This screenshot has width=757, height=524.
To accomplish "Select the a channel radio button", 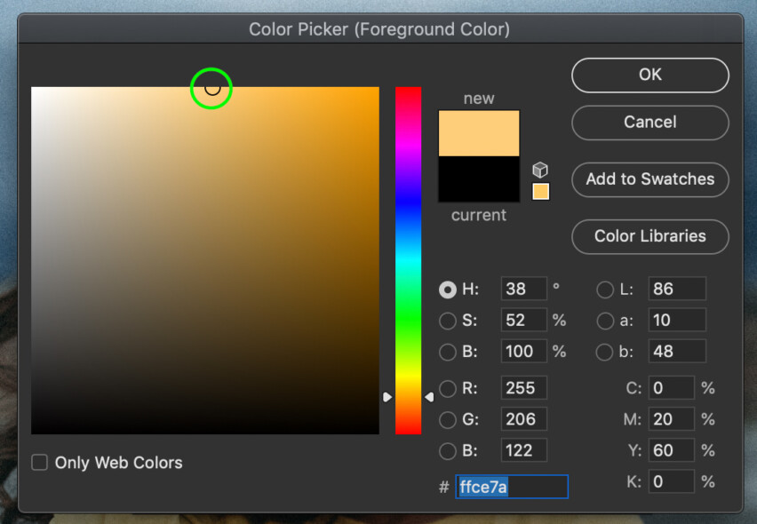I will [x=605, y=321].
